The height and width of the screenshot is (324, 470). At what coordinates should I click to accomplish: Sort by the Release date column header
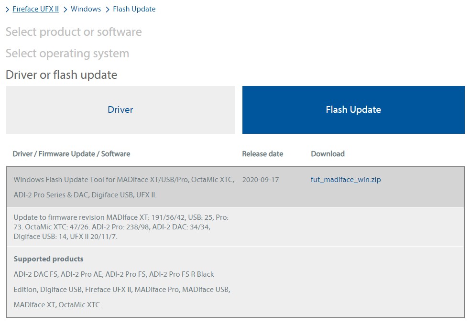262,153
